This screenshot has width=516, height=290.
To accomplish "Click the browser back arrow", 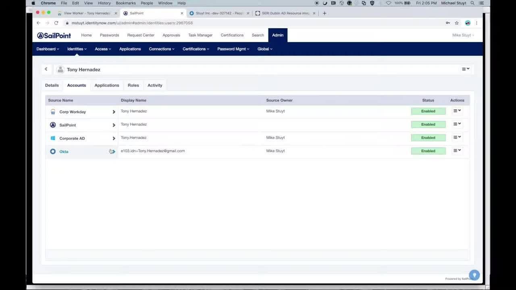I will [x=38, y=23].
